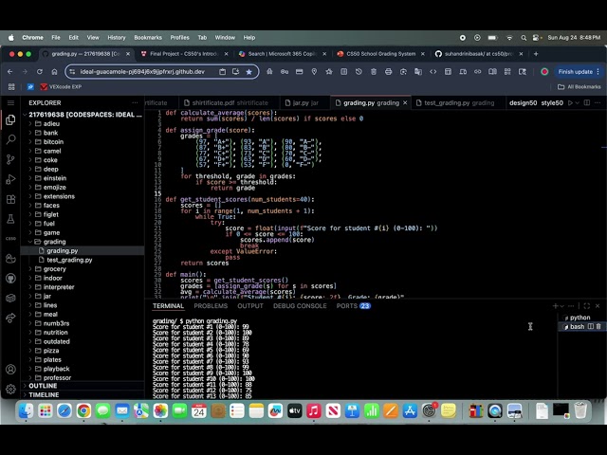Click the address bar URL field
This screenshot has height=455, width=607.
[x=142, y=72]
